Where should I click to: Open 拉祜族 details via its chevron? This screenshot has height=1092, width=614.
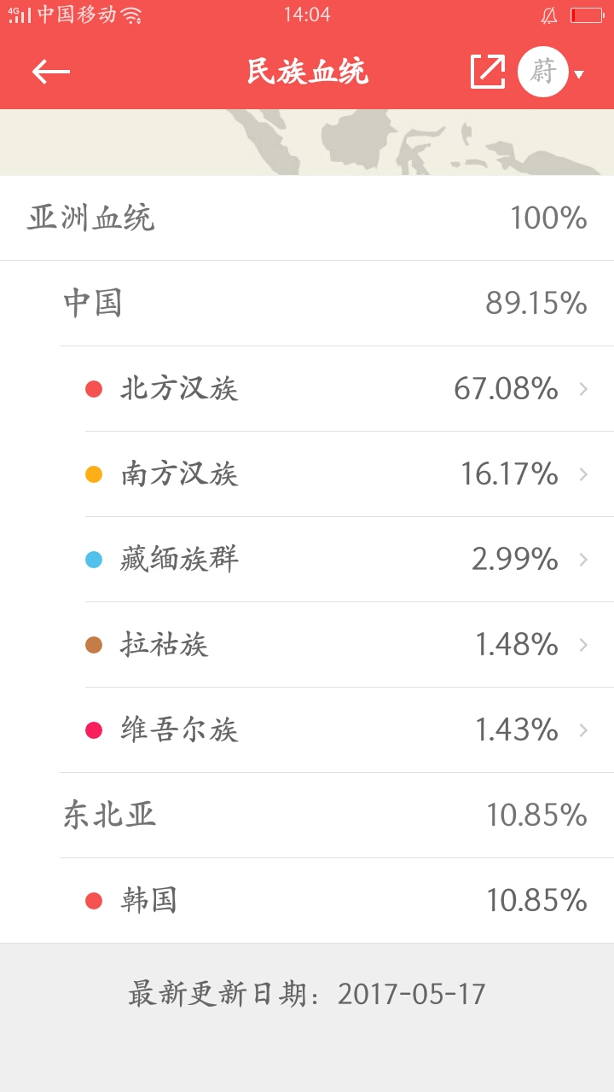pos(583,645)
